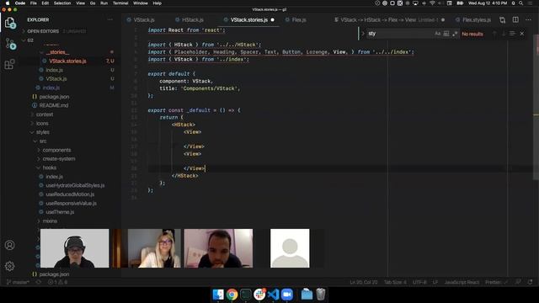539x303 pixels.
Task: Open the Manage gear in activity bar
Action: (9, 266)
